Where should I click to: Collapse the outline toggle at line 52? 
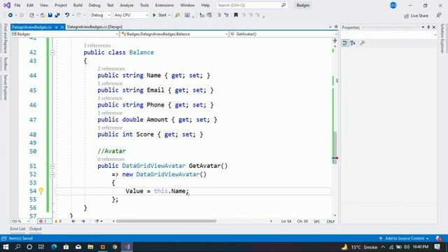[x=52, y=174]
